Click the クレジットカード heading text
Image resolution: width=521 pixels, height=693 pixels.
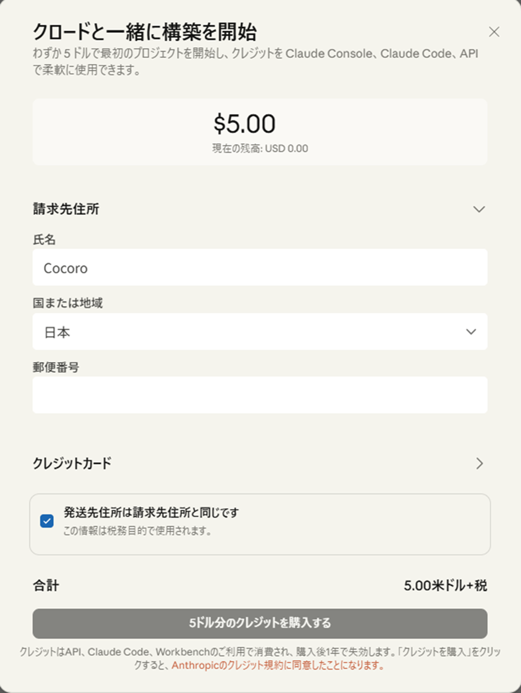coord(72,463)
